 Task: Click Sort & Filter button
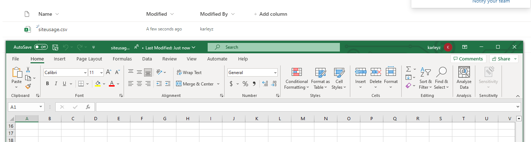(425, 78)
